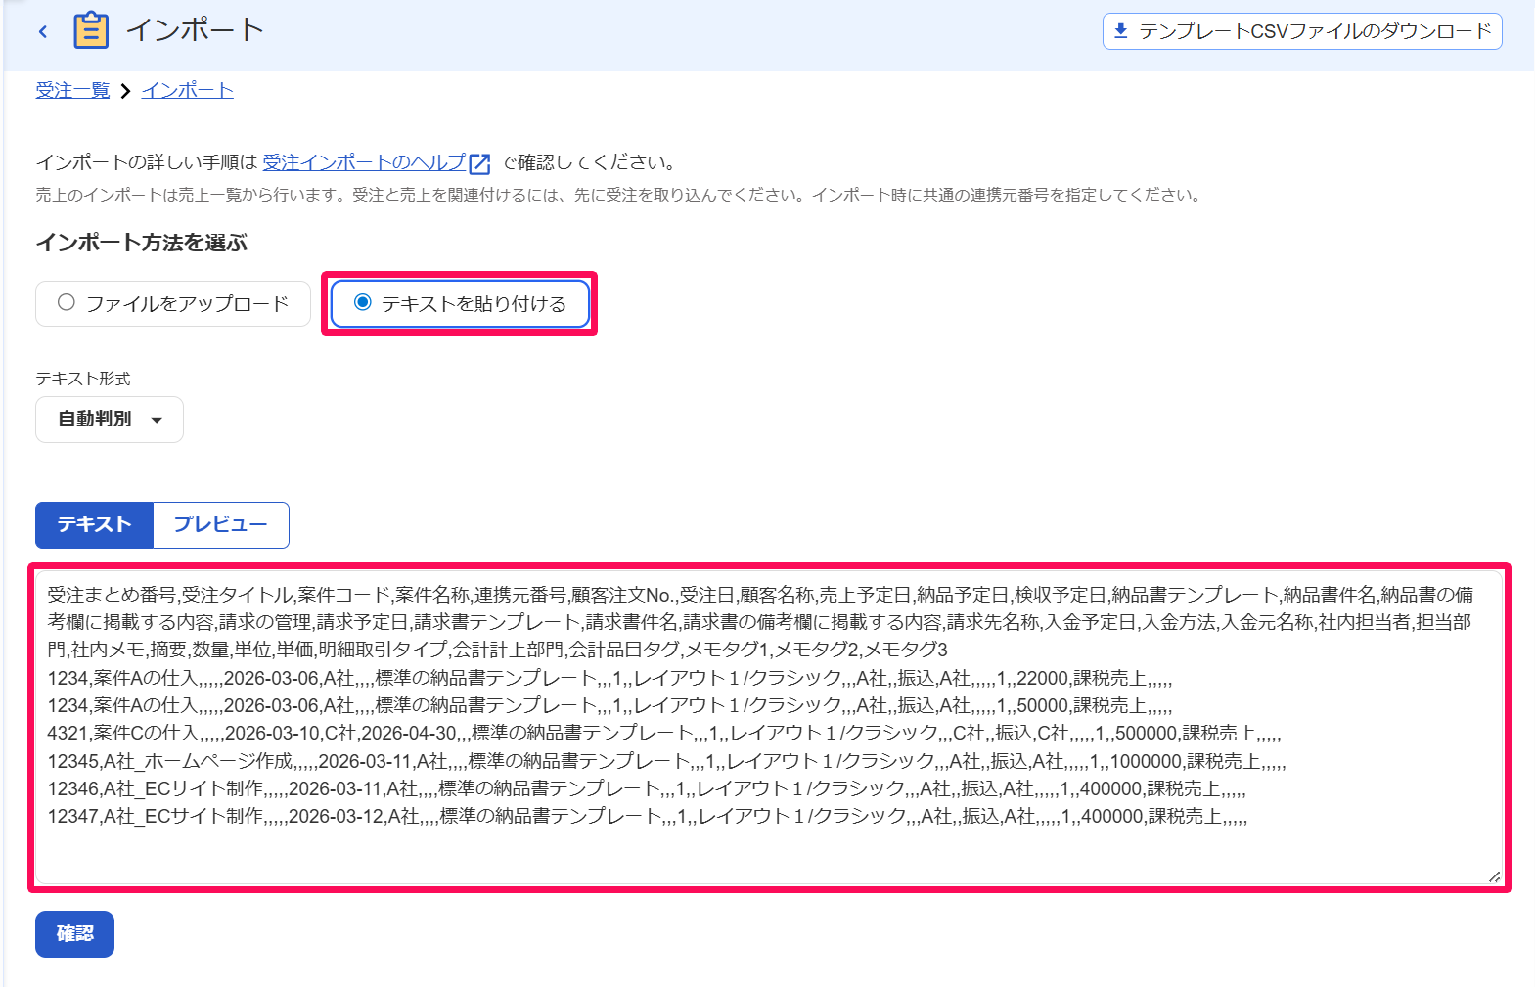Click the インポート方法を選ぶ heading
The image size is (1535, 987).
(x=142, y=243)
